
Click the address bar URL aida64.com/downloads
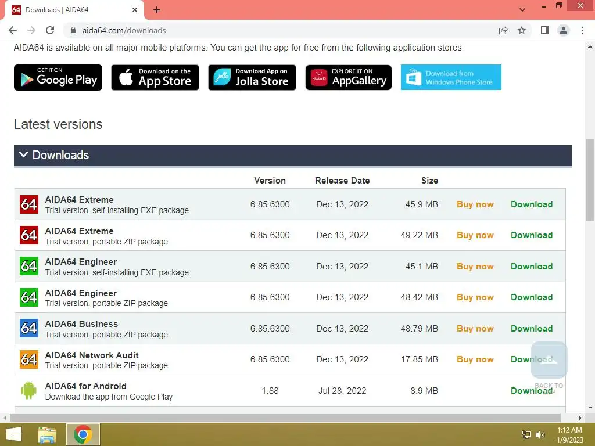click(x=124, y=30)
